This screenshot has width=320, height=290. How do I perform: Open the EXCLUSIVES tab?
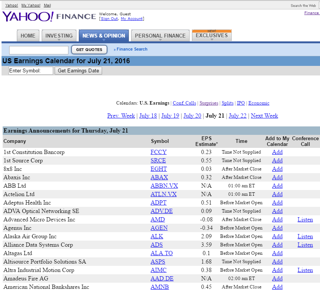tap(211, 36)
